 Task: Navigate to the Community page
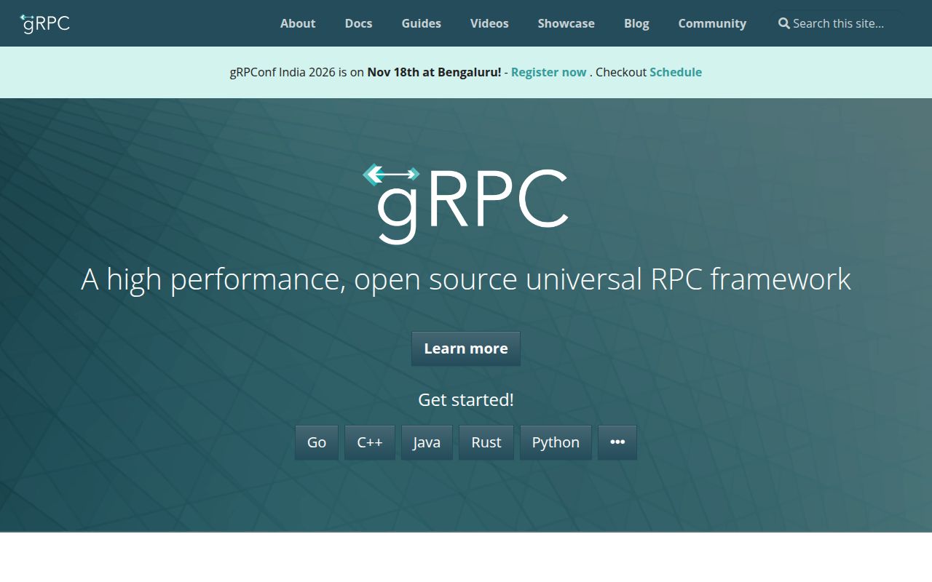[712, 23]
